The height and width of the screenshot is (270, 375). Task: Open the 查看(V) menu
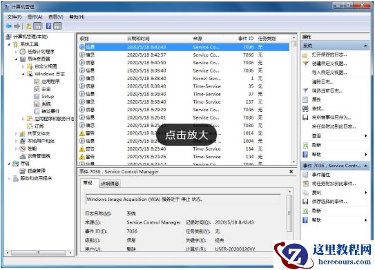pos(56,17)
